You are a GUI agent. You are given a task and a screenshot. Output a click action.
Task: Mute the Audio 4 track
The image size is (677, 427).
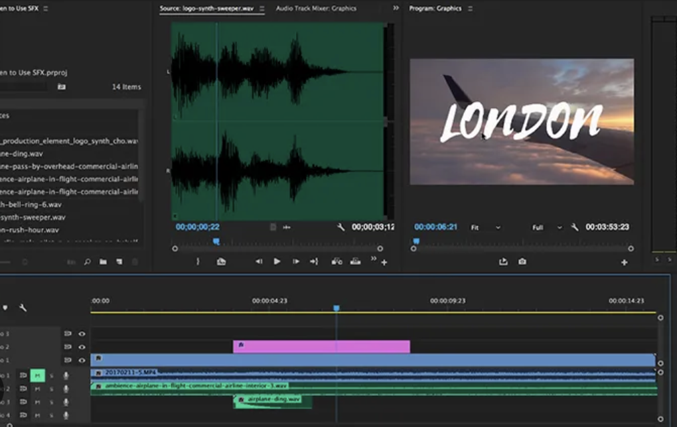[38, 415]
